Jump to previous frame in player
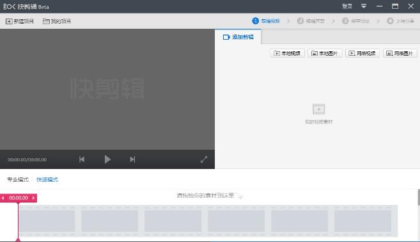The height and width of the screenshot is (242, 420). [x=82, y=159]
